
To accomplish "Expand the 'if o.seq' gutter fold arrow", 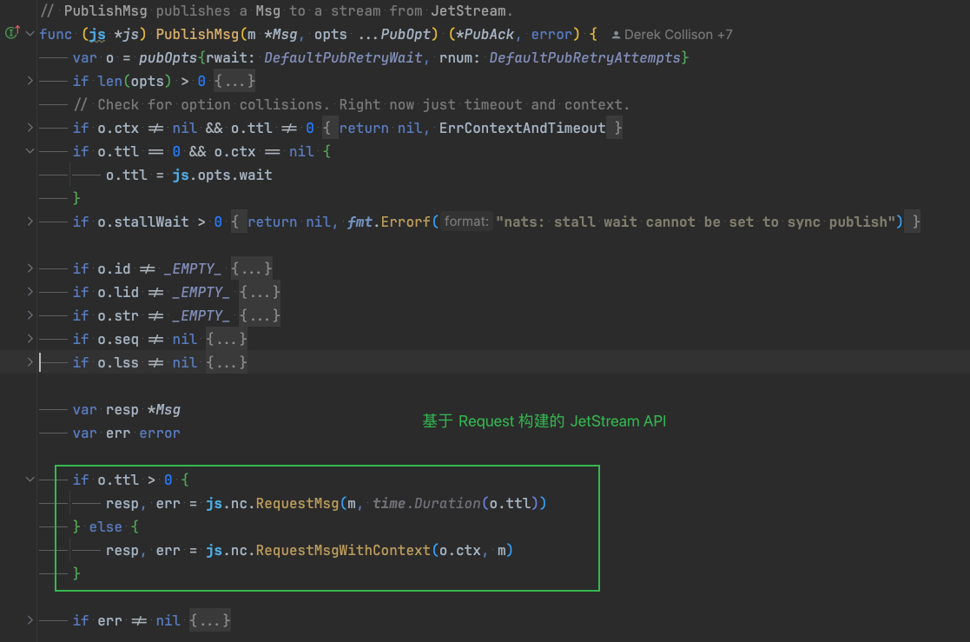I will point(31,339).
